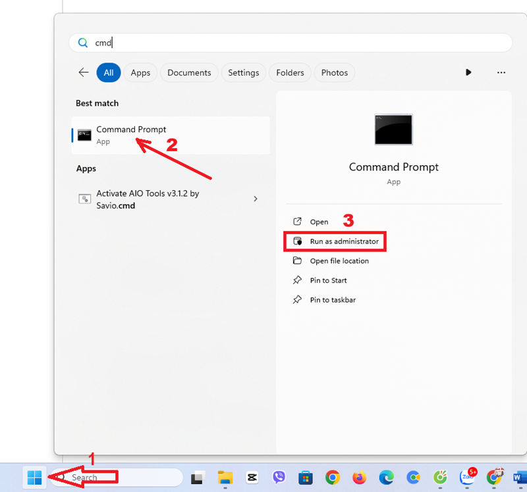Select the All filter tab
This screenshot has height=492, width=527.
point(109,72)
